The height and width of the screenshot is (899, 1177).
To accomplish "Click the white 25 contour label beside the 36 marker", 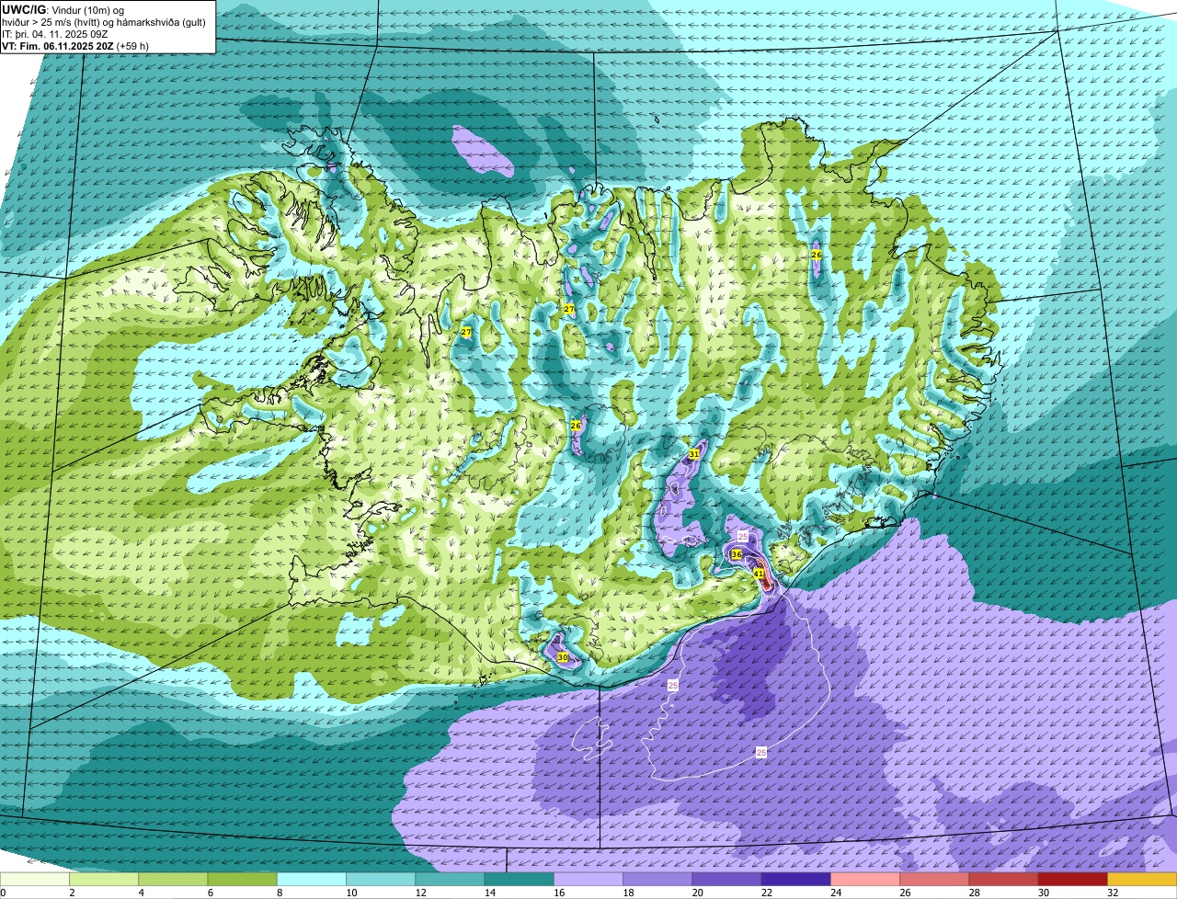I will click(743, 536).
